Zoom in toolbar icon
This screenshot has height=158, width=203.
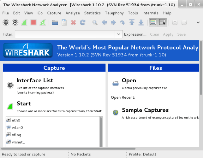pyautogui.click(x=175, y=22)
